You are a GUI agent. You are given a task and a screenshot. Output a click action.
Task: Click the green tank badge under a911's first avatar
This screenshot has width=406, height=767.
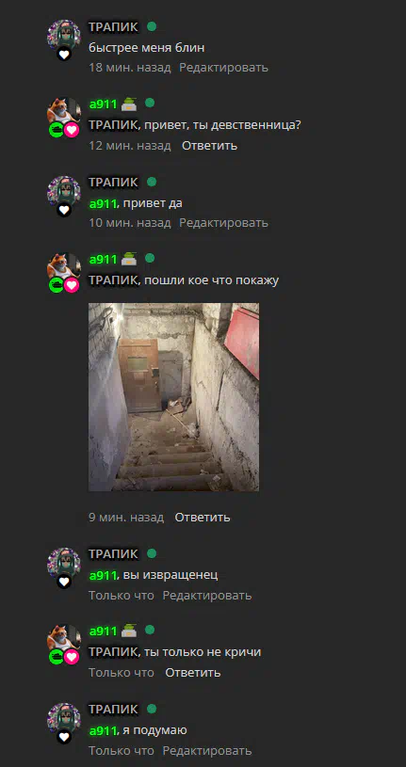[x=57, y=130]
